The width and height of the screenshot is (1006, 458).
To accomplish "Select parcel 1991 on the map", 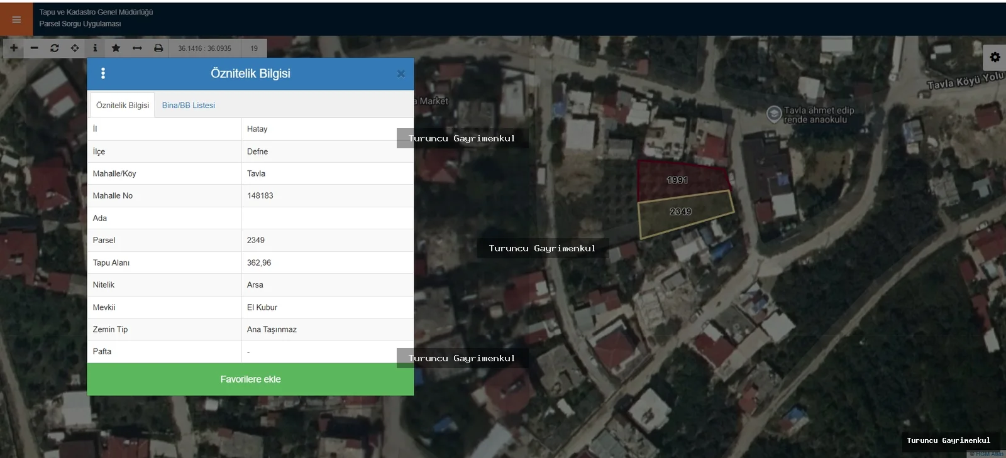I will (x=678, y=180).
